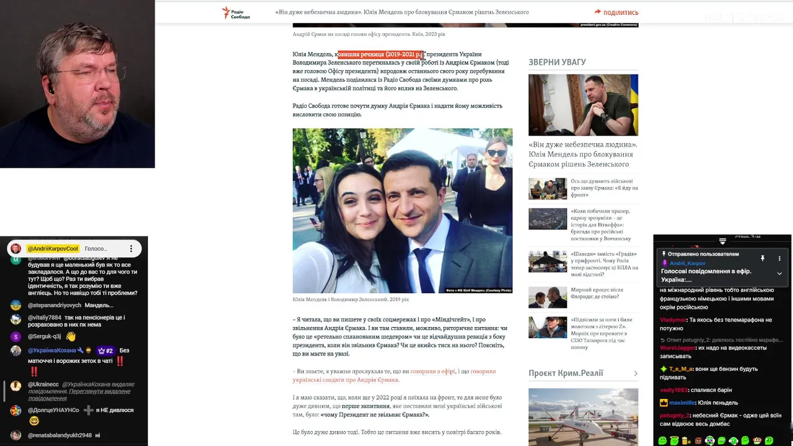Screen dimensions: 793x446
Task: Click the gold crown badge beside maximille
Action: pos(664,403)
